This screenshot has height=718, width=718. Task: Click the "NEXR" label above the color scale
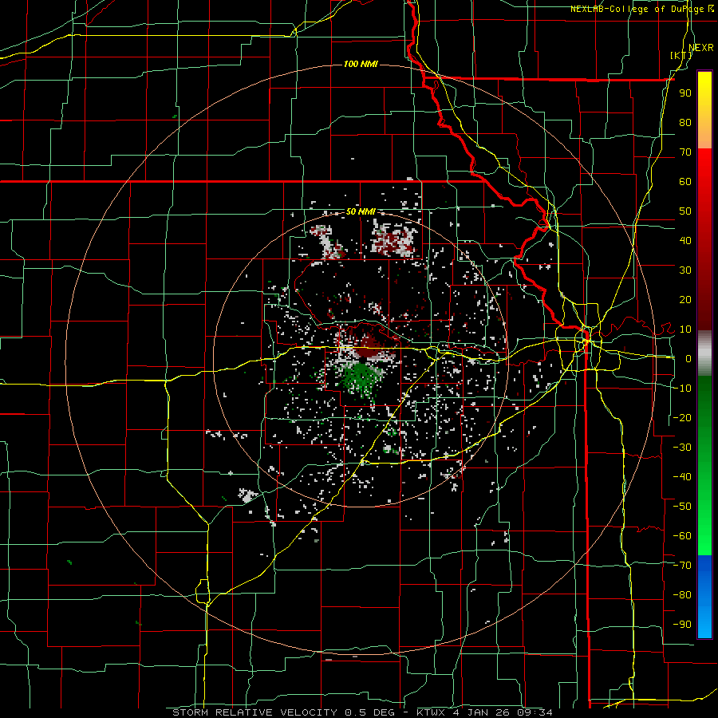pos(701,48)
